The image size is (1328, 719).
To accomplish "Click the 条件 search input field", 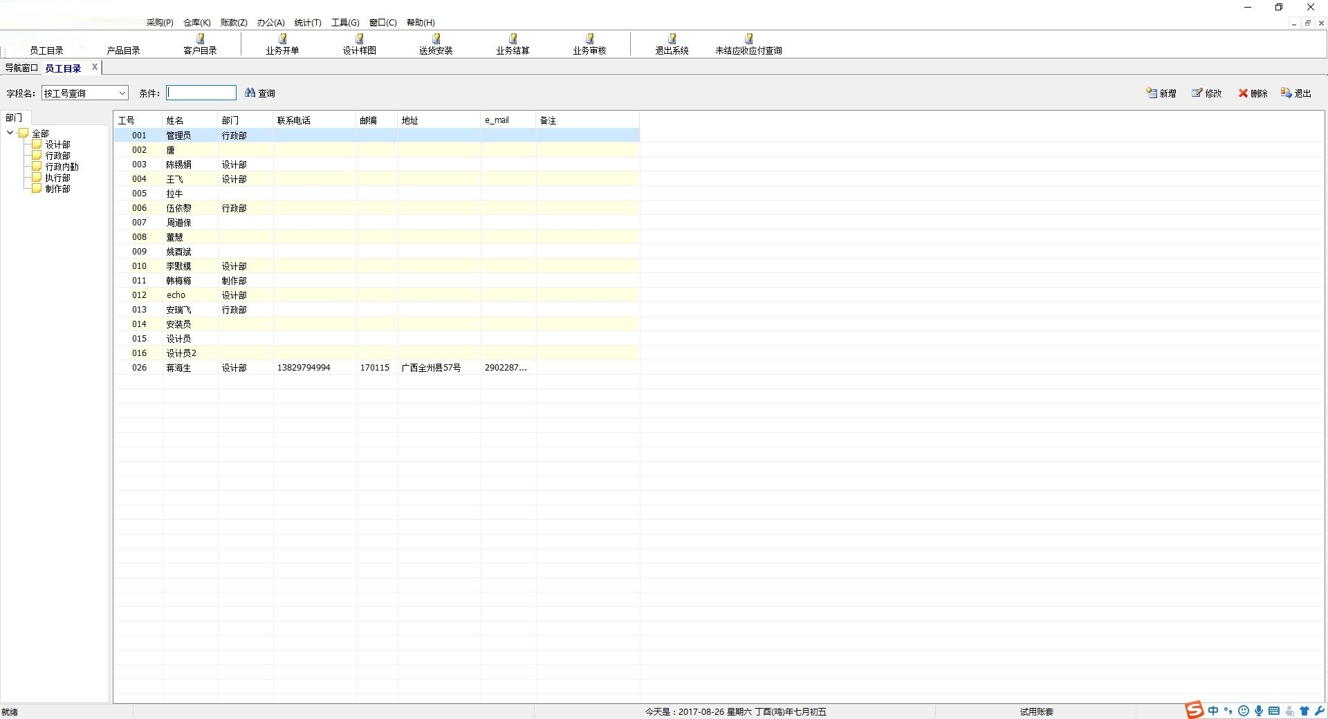I will pyautogui.click(x=201, y=93).
